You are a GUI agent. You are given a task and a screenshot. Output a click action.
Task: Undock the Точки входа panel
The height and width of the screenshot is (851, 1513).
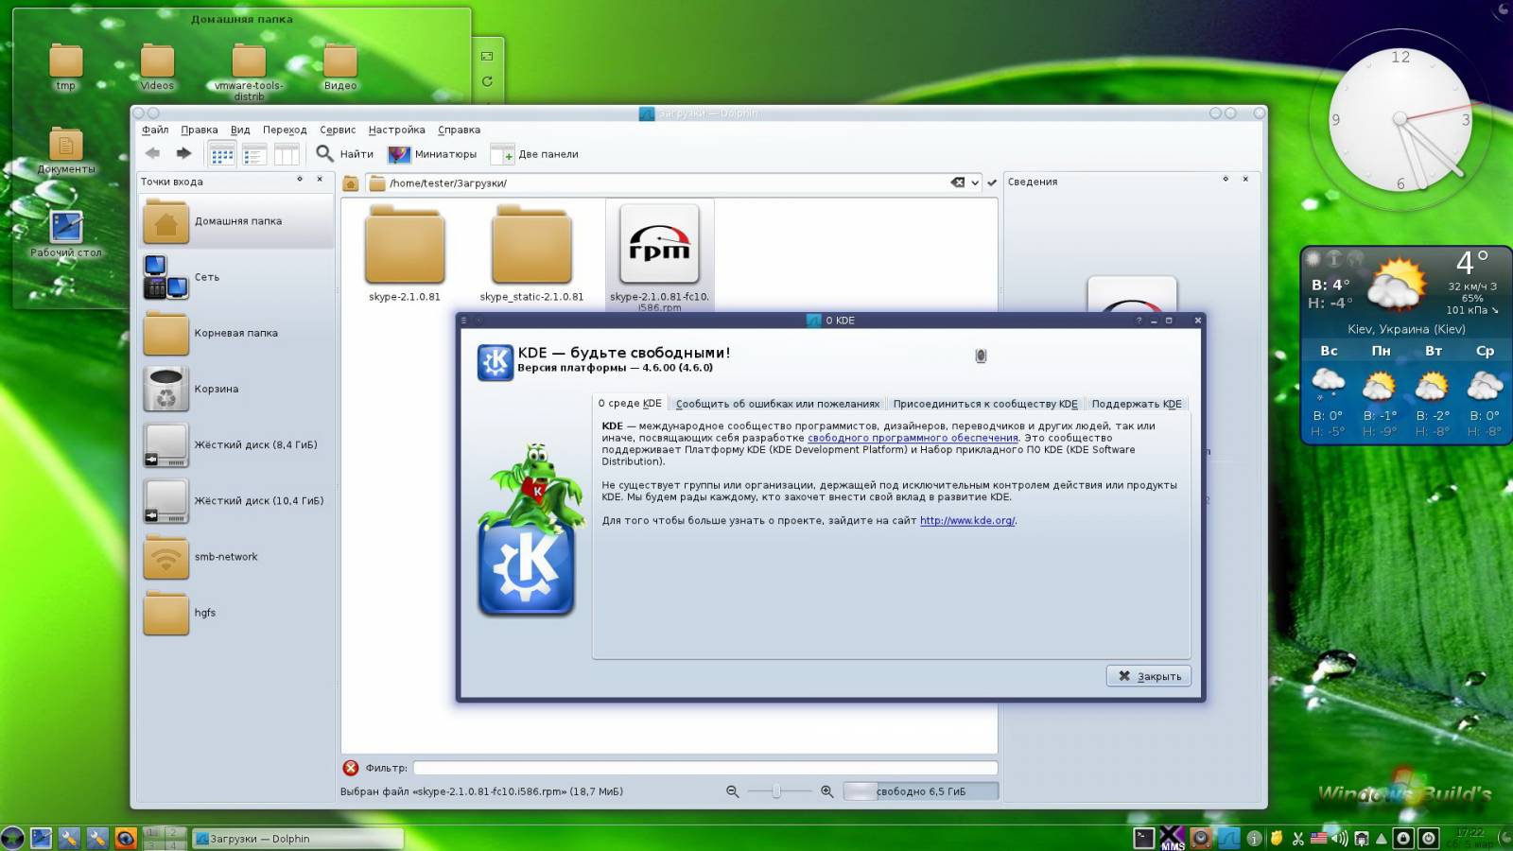300,179
